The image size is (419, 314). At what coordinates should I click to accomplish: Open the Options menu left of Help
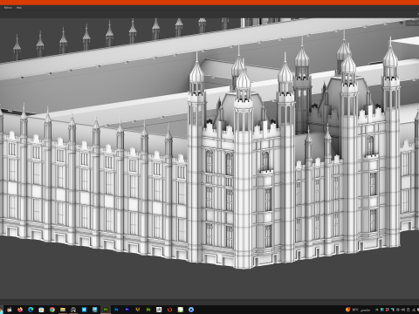pos(8,8)
